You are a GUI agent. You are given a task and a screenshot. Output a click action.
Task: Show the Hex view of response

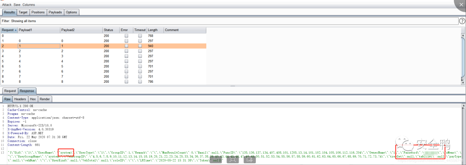pyautogui.click(x=33, y=99)
